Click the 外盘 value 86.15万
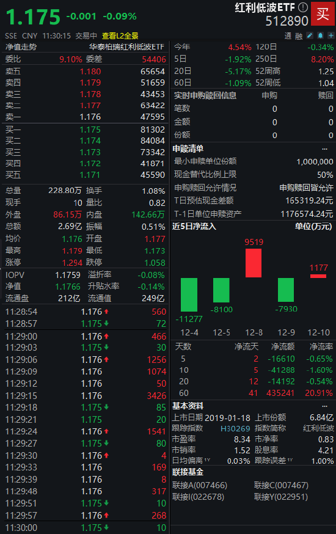 coord(67,214)
